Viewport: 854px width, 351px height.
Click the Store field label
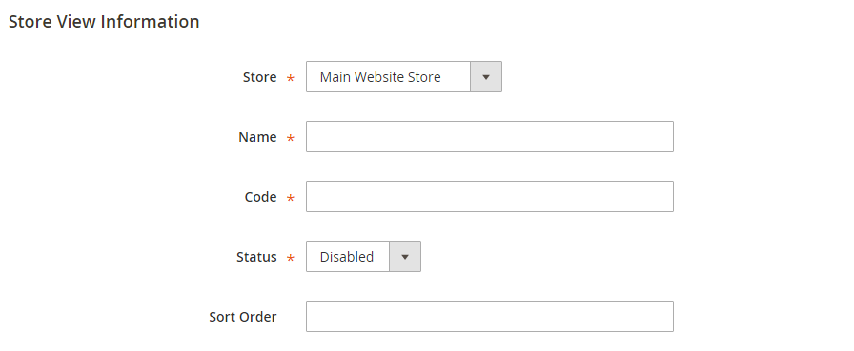260,77
